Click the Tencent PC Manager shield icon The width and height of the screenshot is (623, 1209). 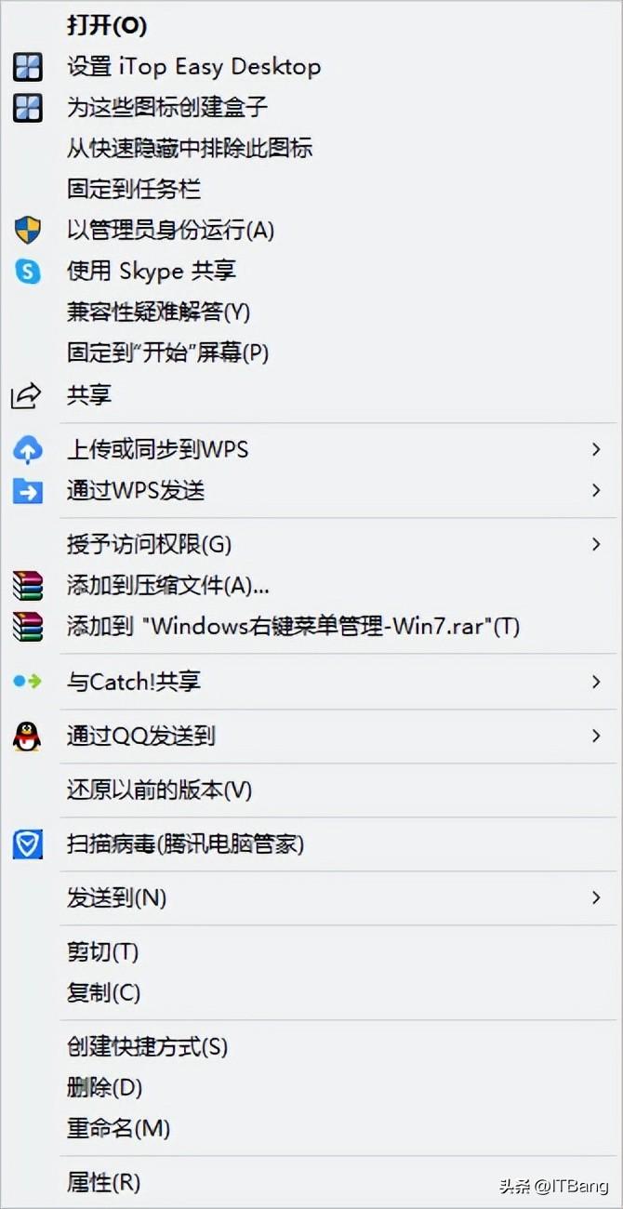tap(27, 844)
